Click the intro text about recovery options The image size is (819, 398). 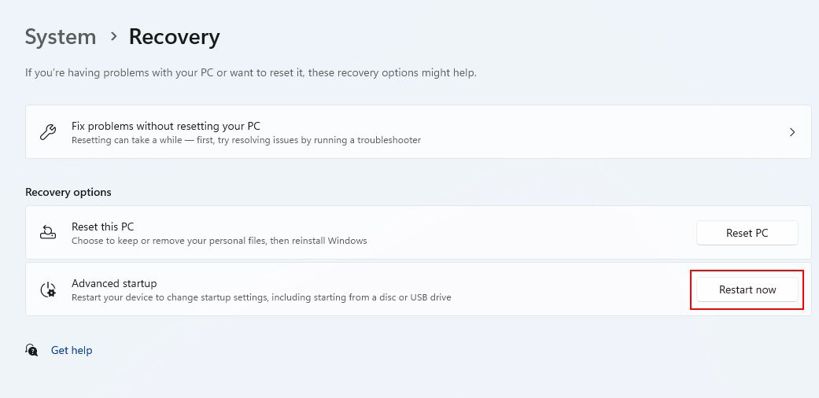point(250,72)
